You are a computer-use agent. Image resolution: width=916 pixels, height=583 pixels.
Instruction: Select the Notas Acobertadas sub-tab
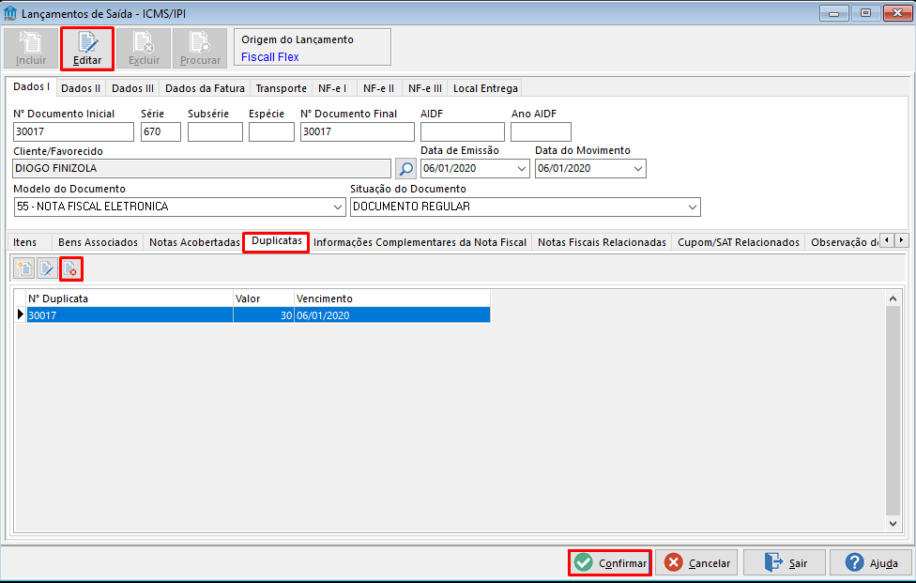click(194, 242)
